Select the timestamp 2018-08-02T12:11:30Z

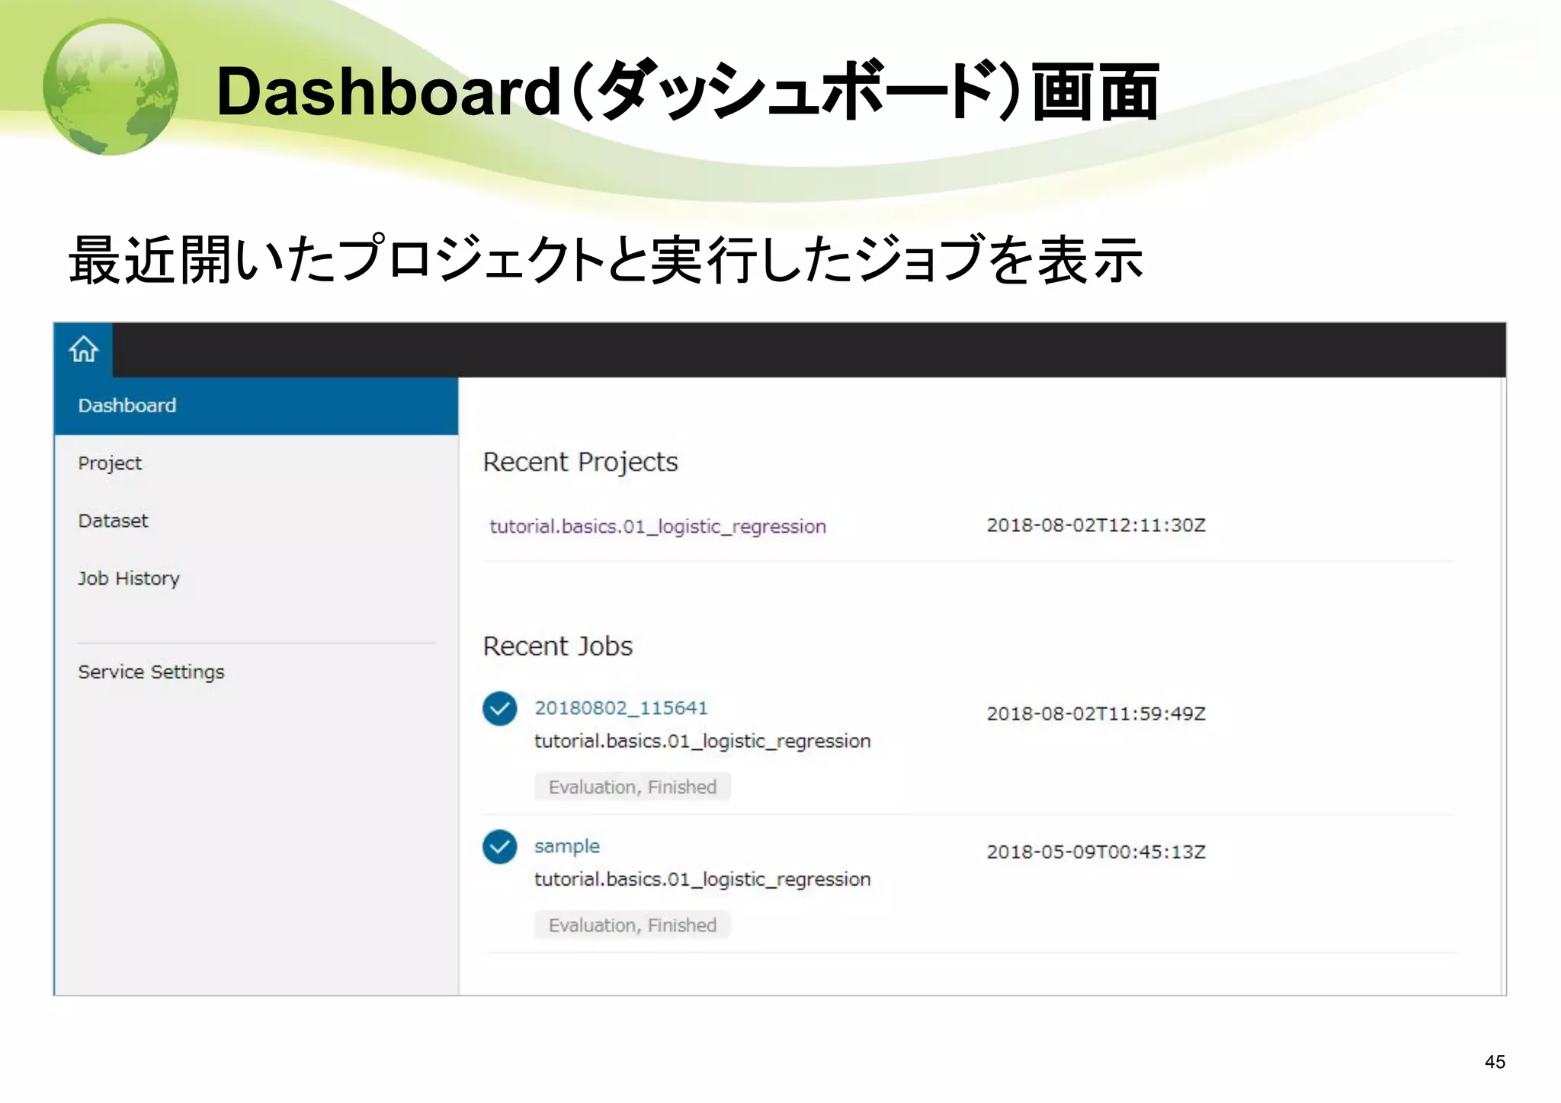(1096, 525)
